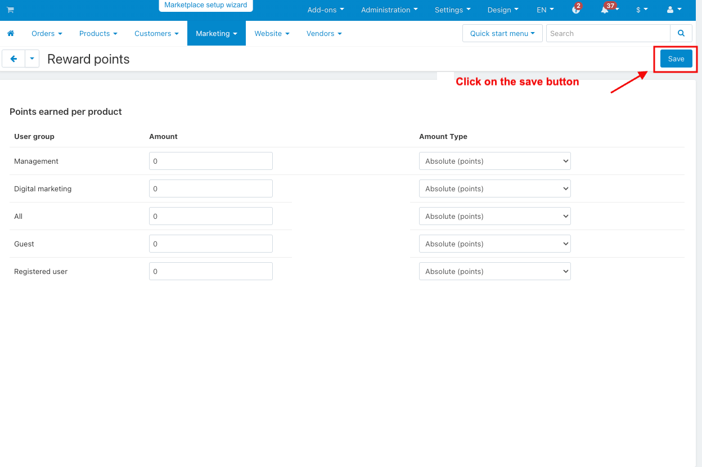The height and width of the screenshot is (467, 702).
Task: Open the user account icon menu
Action: pyautogui.click(x=674, y=10)
